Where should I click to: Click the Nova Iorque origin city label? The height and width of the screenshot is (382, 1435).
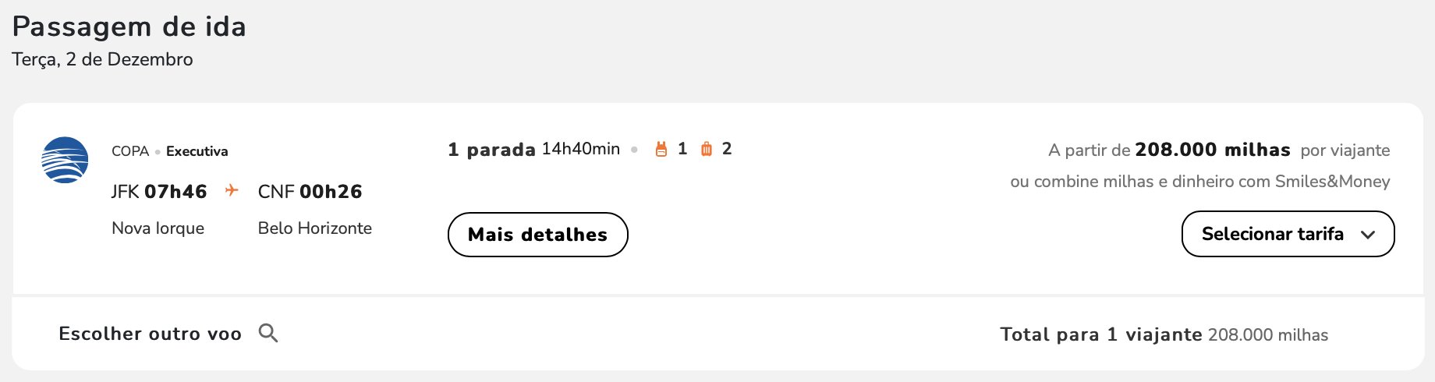click(x=158, y=228)
